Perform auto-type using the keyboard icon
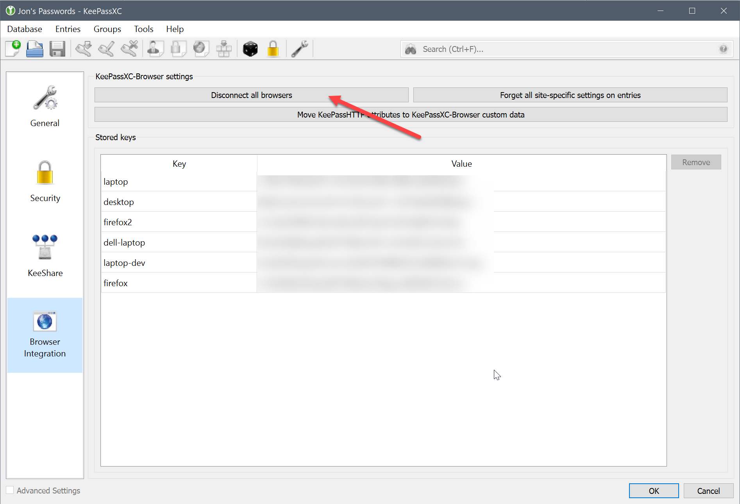Viewport: 740px width, 504px height. tap(224, 48)
